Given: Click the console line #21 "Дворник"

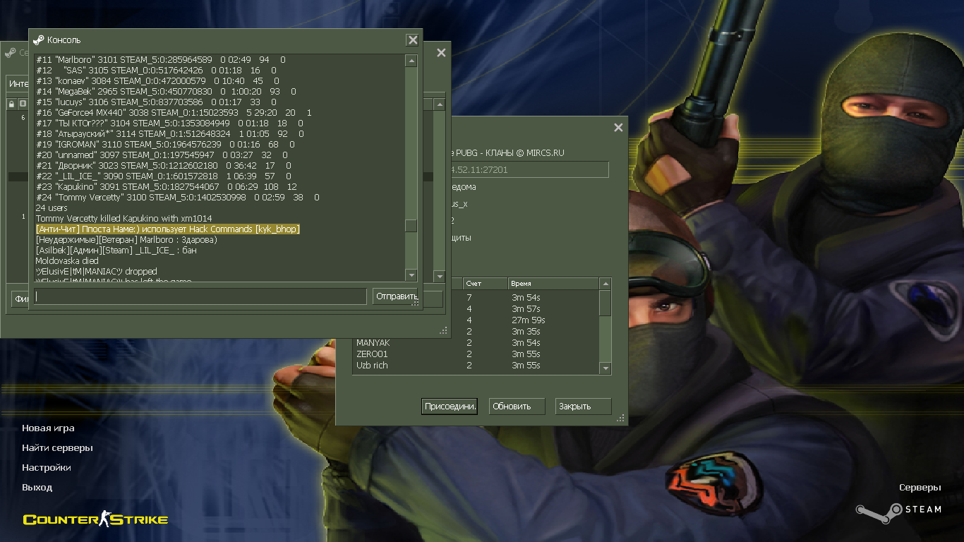Looking at the screenshot, I should [164, 166].
